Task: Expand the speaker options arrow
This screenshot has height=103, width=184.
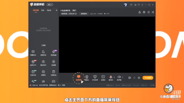Action: (x=122, y=77)
